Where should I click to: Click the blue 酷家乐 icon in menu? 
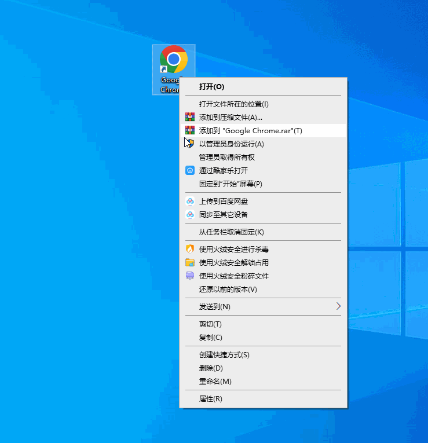(189, 170)
